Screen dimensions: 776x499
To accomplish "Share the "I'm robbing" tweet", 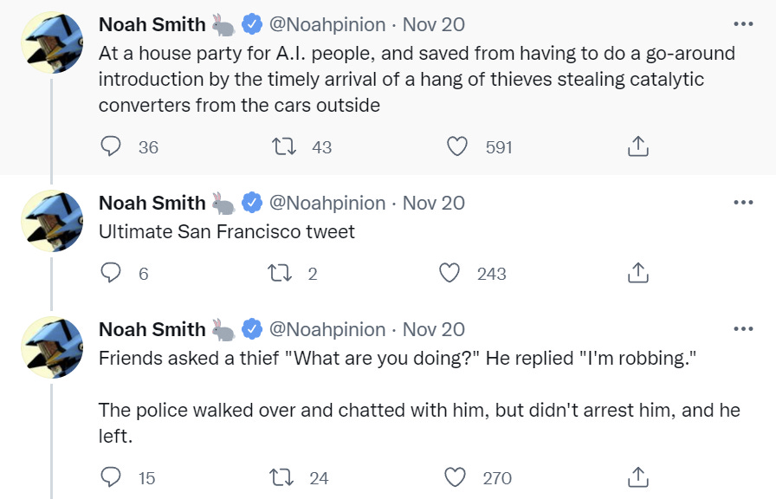I will 637,477.
